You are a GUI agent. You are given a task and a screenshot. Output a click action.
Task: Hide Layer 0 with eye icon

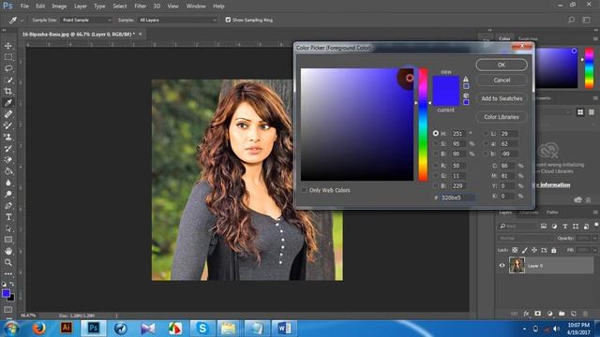pyautogui.click(x=502, y=265)
